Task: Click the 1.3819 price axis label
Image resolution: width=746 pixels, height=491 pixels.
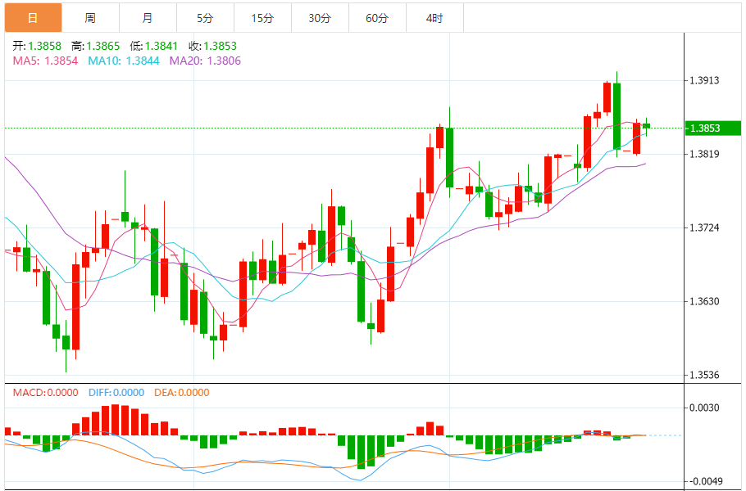Action: (x=705, y=154)
